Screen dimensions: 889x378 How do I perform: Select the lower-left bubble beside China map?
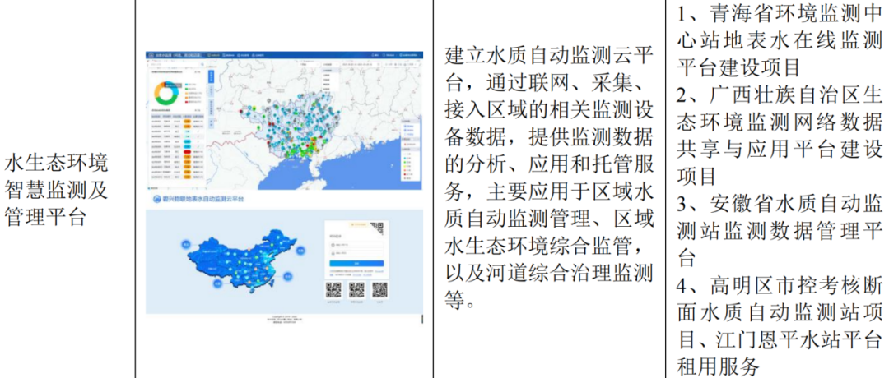[x=215, y=283]
